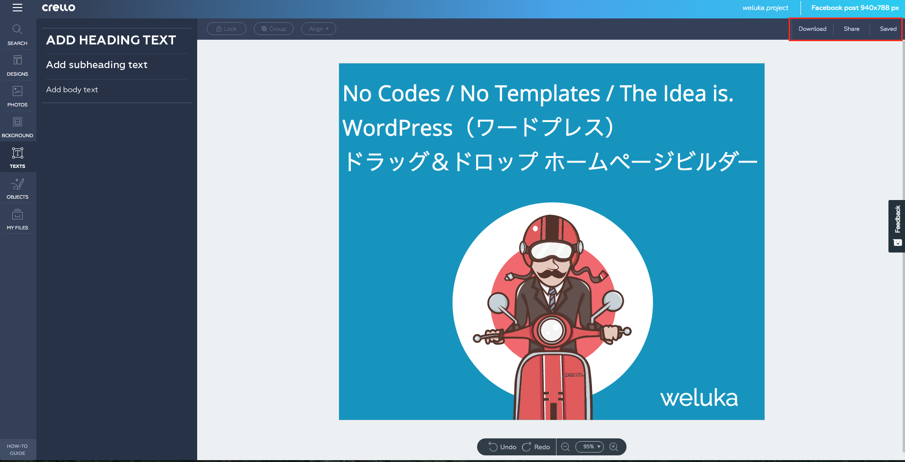Open the Search panel
The height and width of the screenshot is (462, 905).
(17, 35)
